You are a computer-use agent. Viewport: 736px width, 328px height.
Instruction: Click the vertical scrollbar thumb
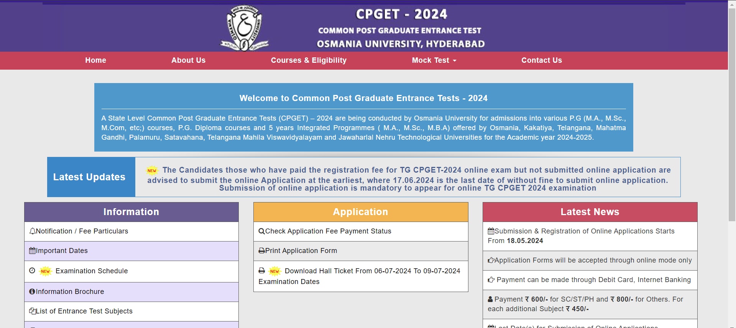click(732, 114)
